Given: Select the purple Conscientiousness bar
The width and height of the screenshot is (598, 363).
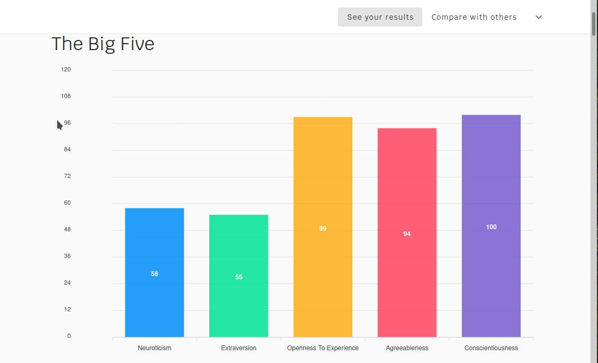Looking at the screenshot, I should coord(491,226).
